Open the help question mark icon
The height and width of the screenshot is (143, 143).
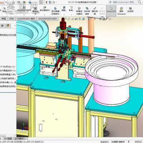110,2
